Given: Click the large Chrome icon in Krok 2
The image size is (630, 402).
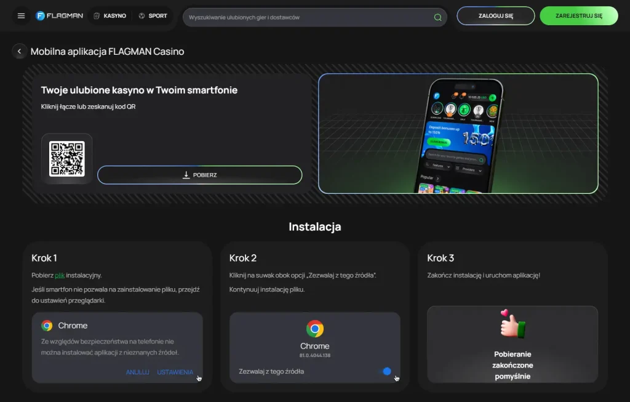Looking at the screenshot, I should click(x=314, y=329).
